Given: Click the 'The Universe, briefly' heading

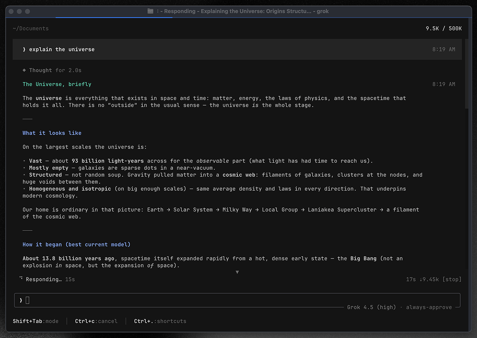Looking at the screenshot, I should (57, 84).
